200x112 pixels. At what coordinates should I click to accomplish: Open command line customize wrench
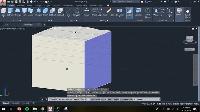click(x=46, y=100)
